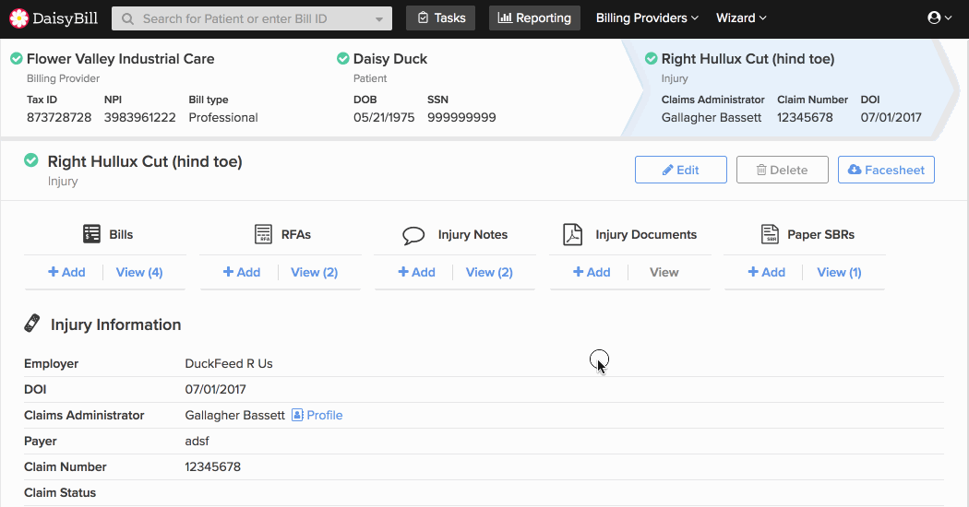Viewport: 969px width, 507px height.
Task: Click green check beside the injury page title
Action: click(x=30, y=160)
